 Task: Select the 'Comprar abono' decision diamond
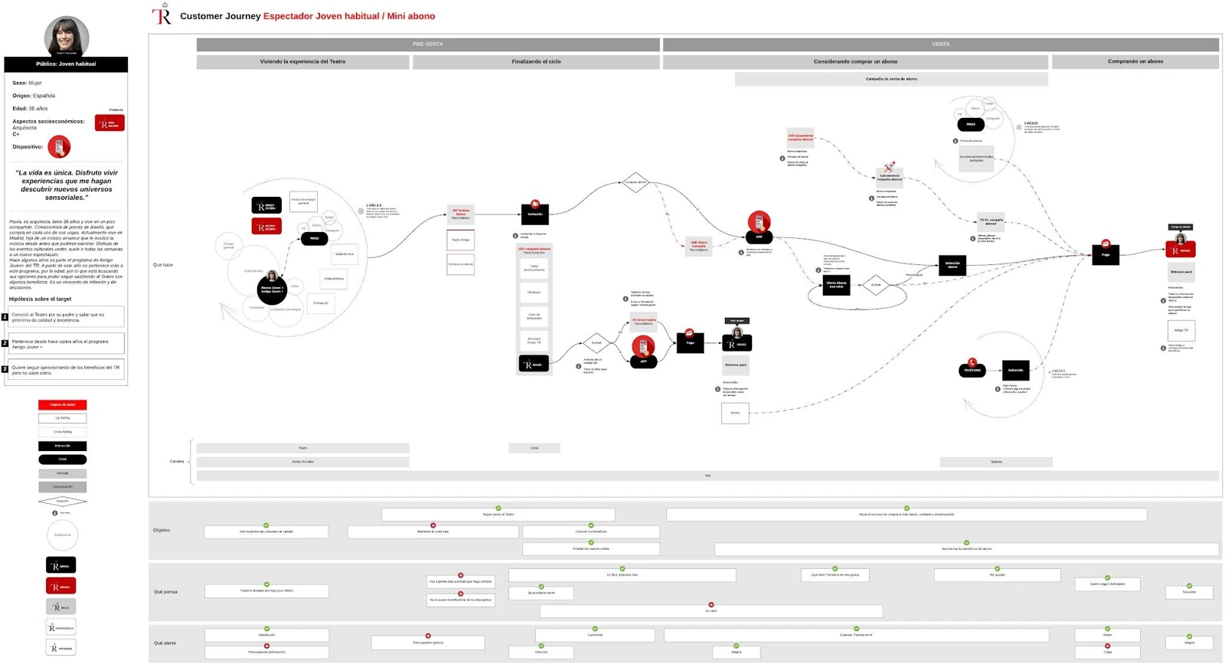pyautogui.click(x=635, y=182)
